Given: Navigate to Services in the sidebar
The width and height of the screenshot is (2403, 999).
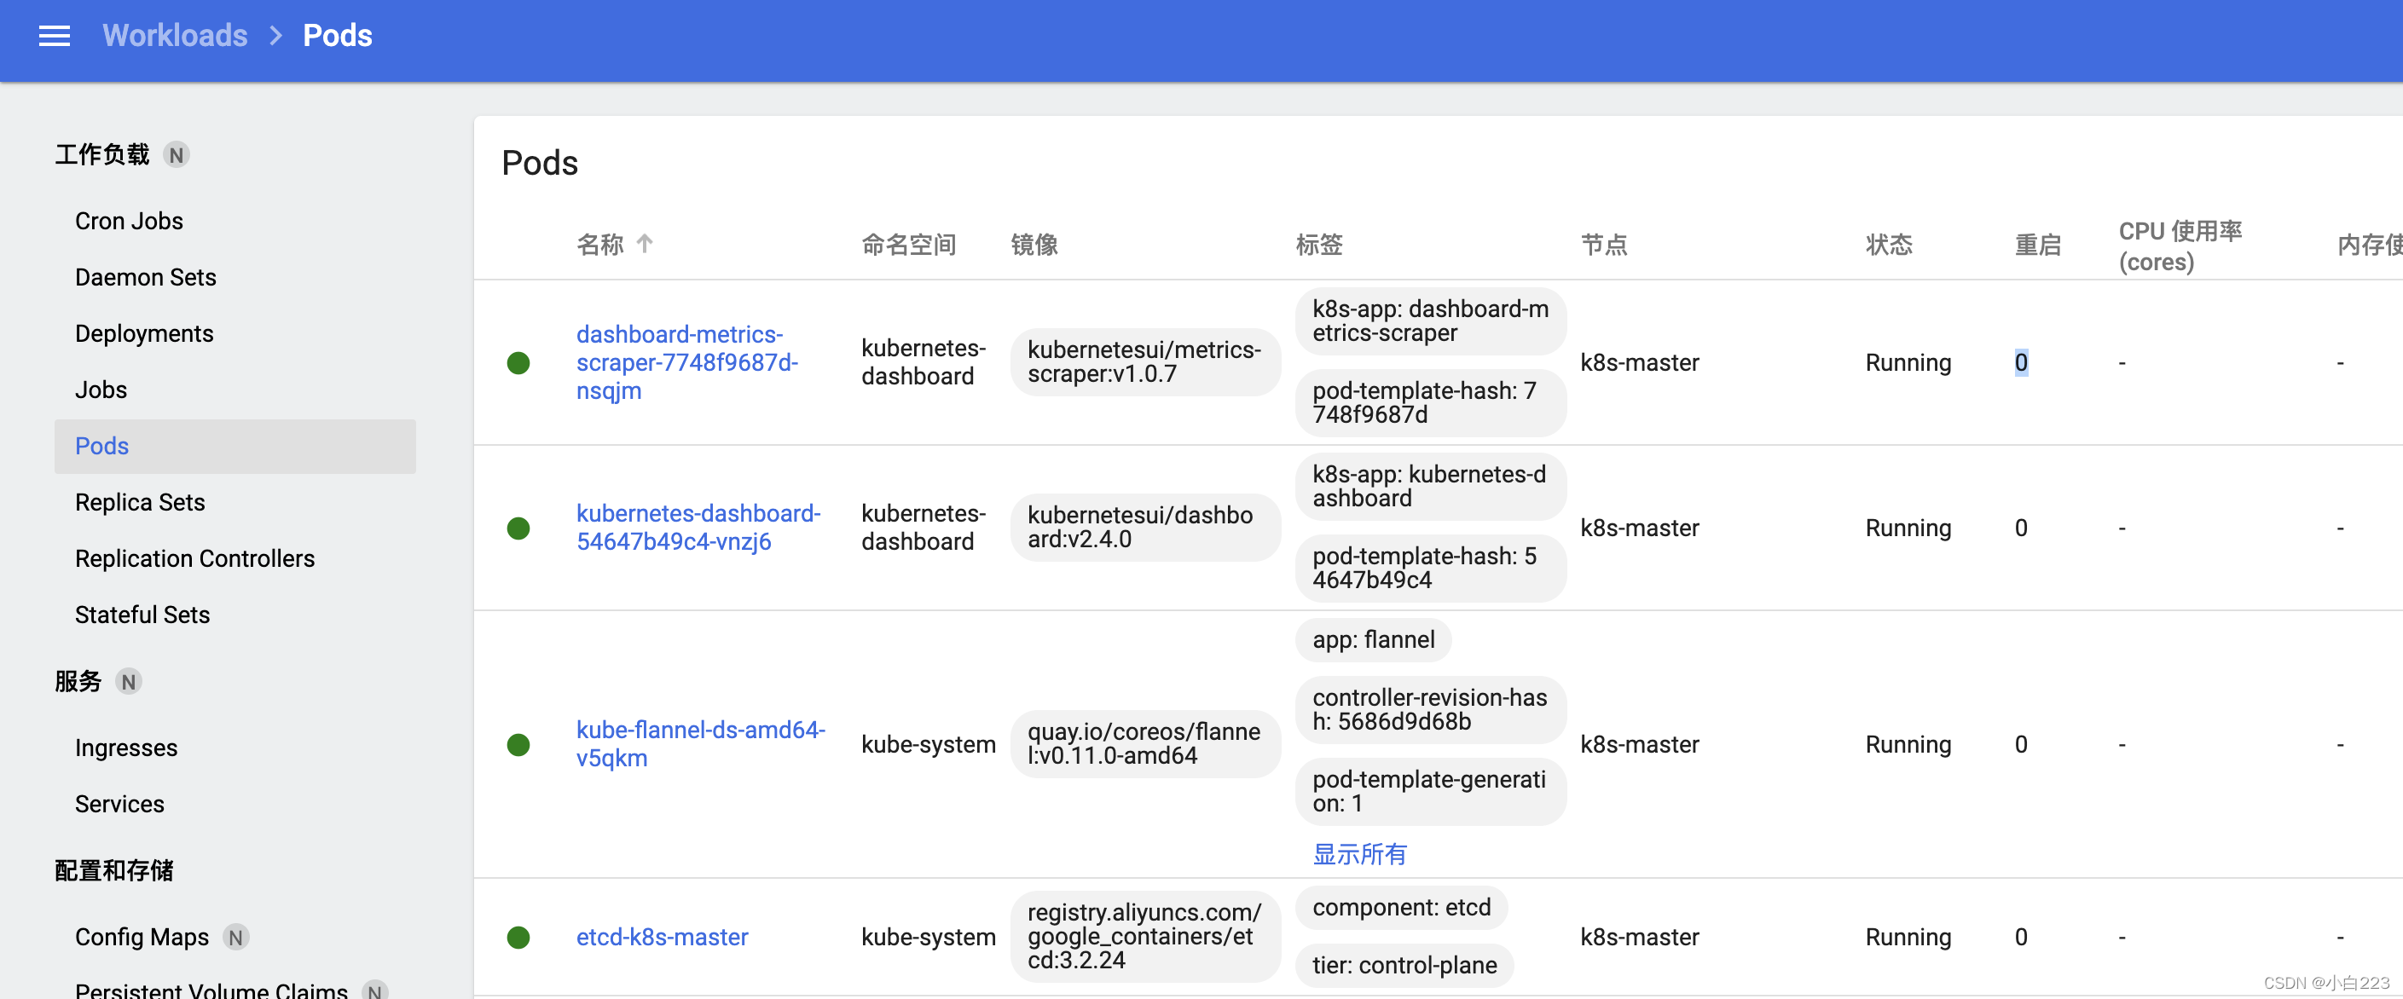Looking at the screenshot, I should [119, 803].
